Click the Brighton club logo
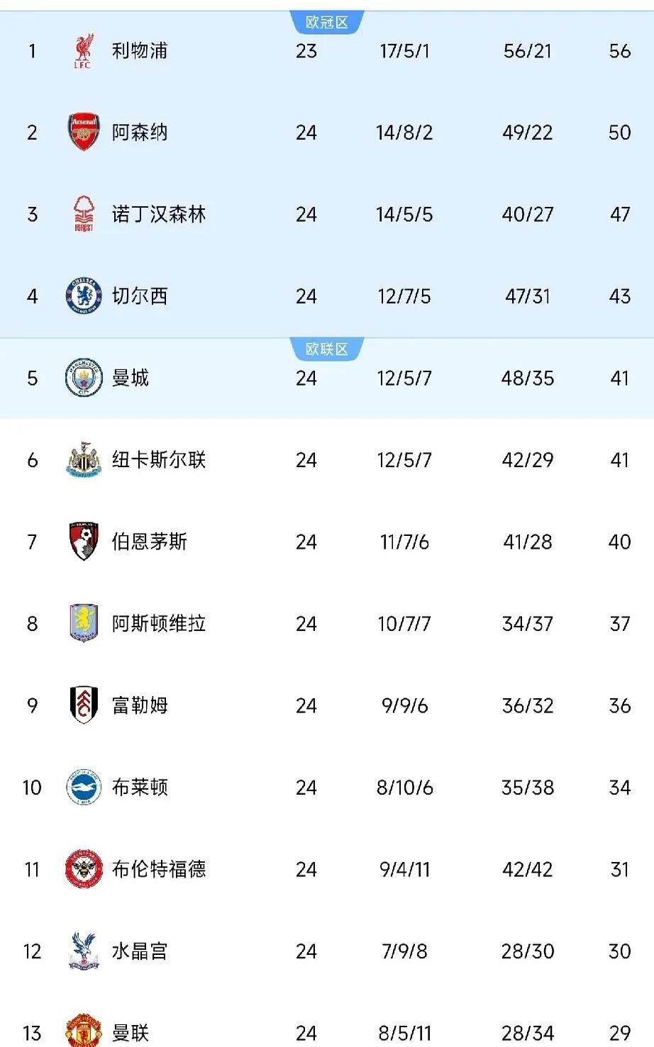The width and height of the screenshot is (654, 1047). (x=83, y=788)
